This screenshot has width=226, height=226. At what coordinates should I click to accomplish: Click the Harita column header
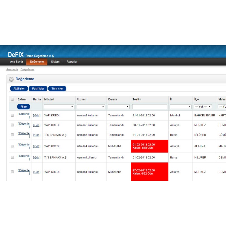[x=37, y=99]
